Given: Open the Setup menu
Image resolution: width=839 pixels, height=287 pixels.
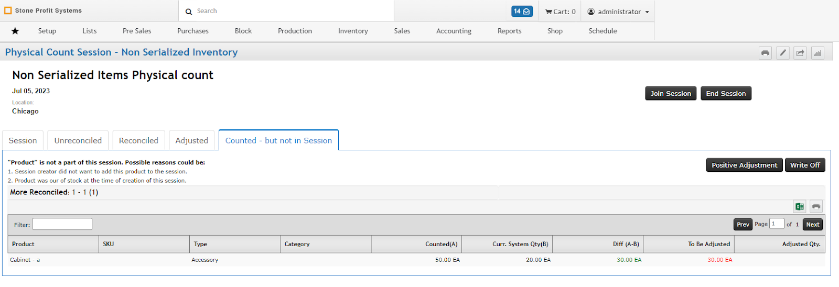Looking at the screenshot, I should pyautogui.click(x=47, y=31).
